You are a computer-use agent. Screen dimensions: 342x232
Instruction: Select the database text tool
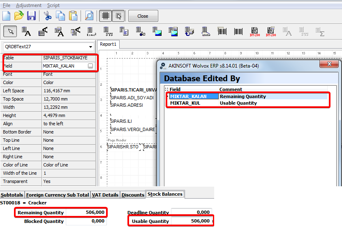[x=59, y=31]
